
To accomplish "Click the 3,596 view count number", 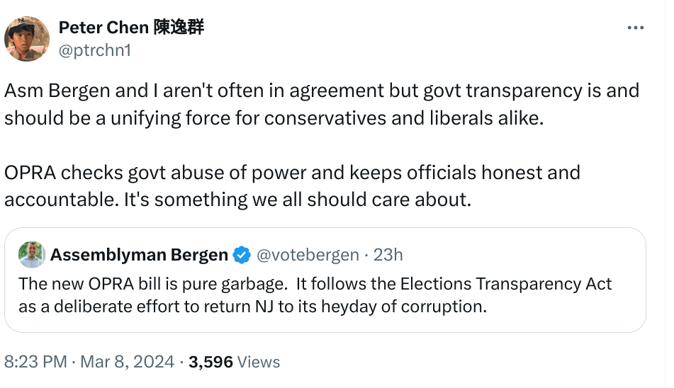I will (211, 362).
